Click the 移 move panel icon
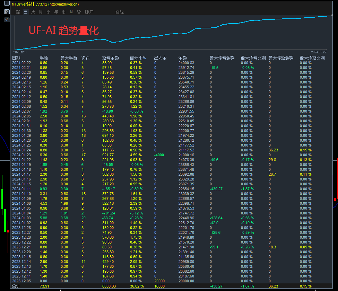Viewport: 338px width, 291px height. pos(7,12)
